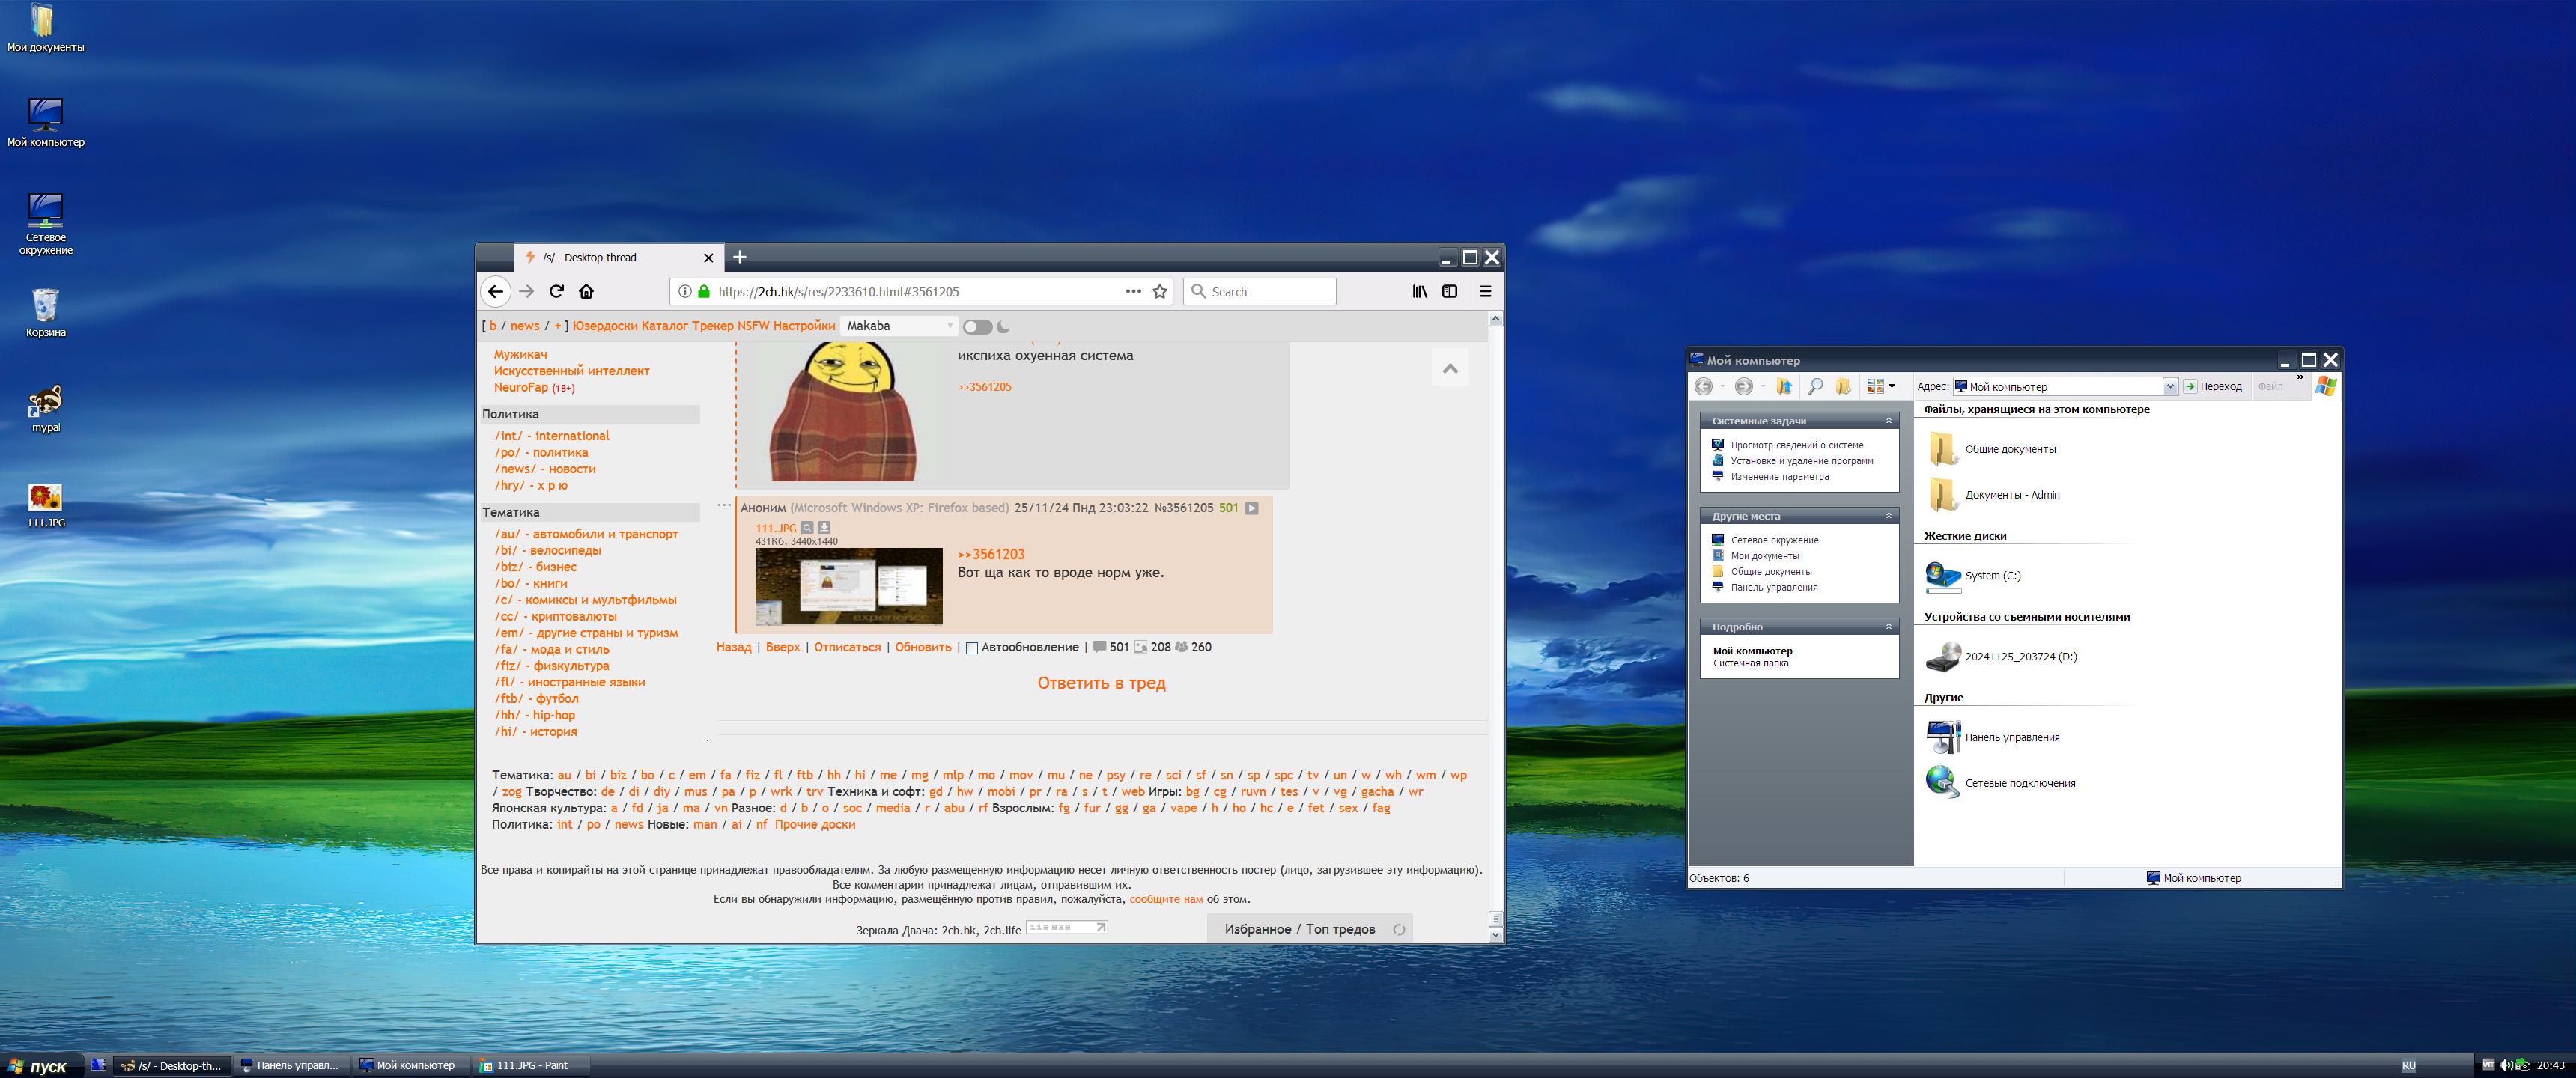This screenshot has height=1078, width=2576.
Task: Bookmark page with the star icon
Action: [x=1160, y=291]
